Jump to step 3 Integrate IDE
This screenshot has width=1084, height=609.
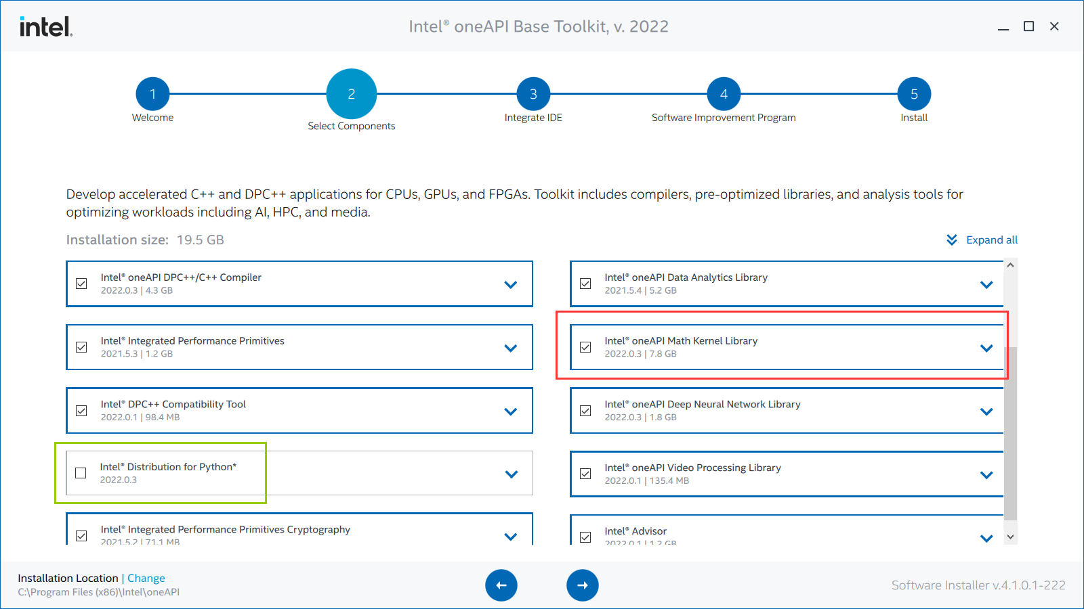tap(533, 94)
